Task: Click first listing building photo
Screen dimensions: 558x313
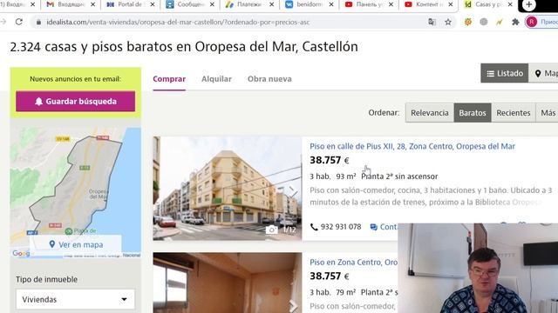Action: pyautogui.click(x=228, y=189)
